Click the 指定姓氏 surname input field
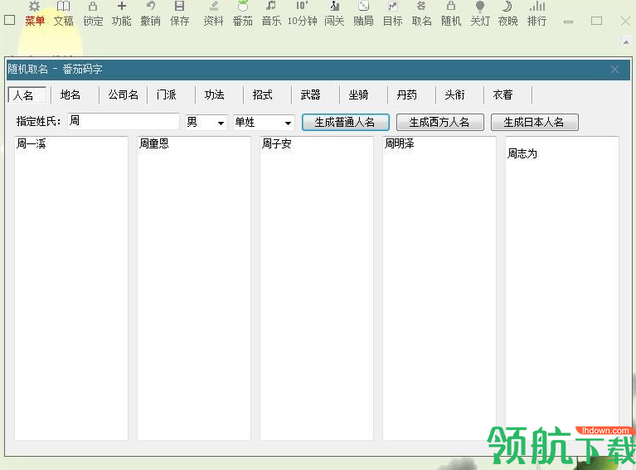Image resolution: width=636 pixels, height=470 pixels. [124, 121]
